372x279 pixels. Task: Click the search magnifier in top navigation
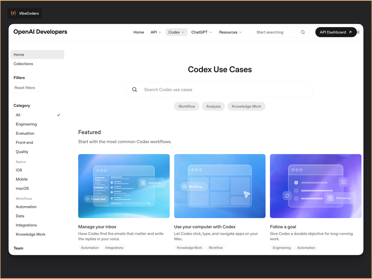pos(303,32)
